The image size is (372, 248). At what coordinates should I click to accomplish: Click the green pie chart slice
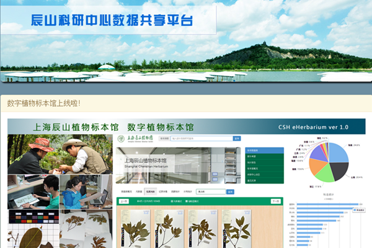325,174
